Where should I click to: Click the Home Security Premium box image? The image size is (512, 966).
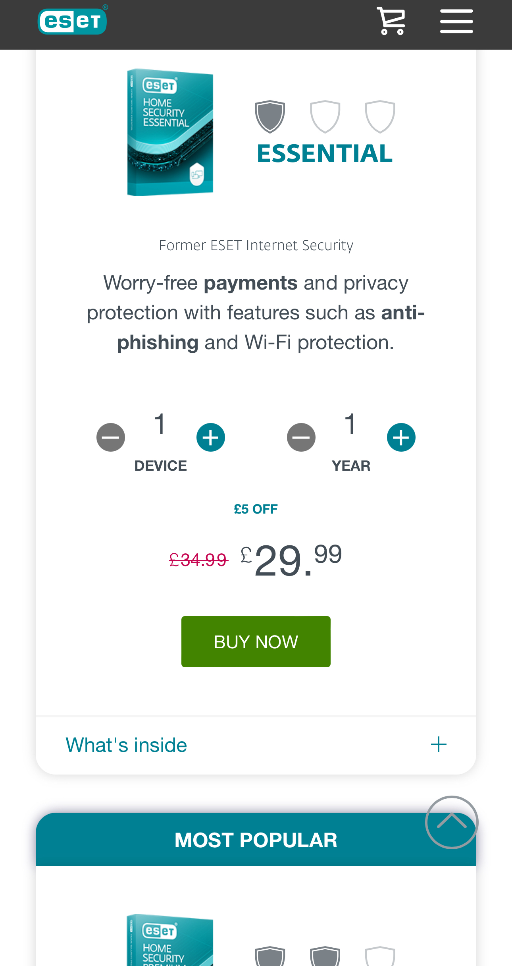170,941
